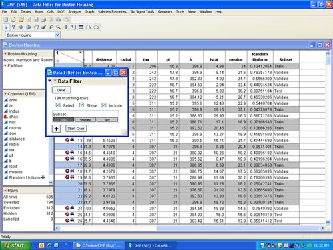Click the Excluded count in Rows panel
This screenshot has height=250, width=333.
[49, 208]
